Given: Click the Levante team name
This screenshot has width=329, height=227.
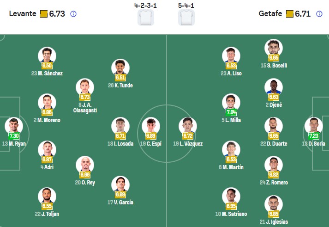Looking at the screenshot, I should click(x=22, y=14).
